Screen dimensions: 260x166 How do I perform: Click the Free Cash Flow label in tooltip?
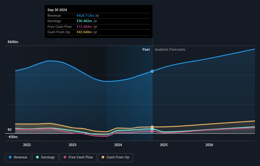(x=60, y=27)
